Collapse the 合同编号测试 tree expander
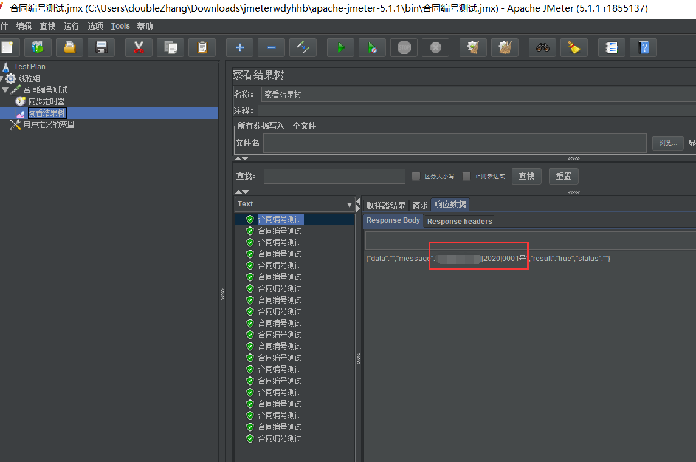Screen dimensions: 696x462 [5, 90]
